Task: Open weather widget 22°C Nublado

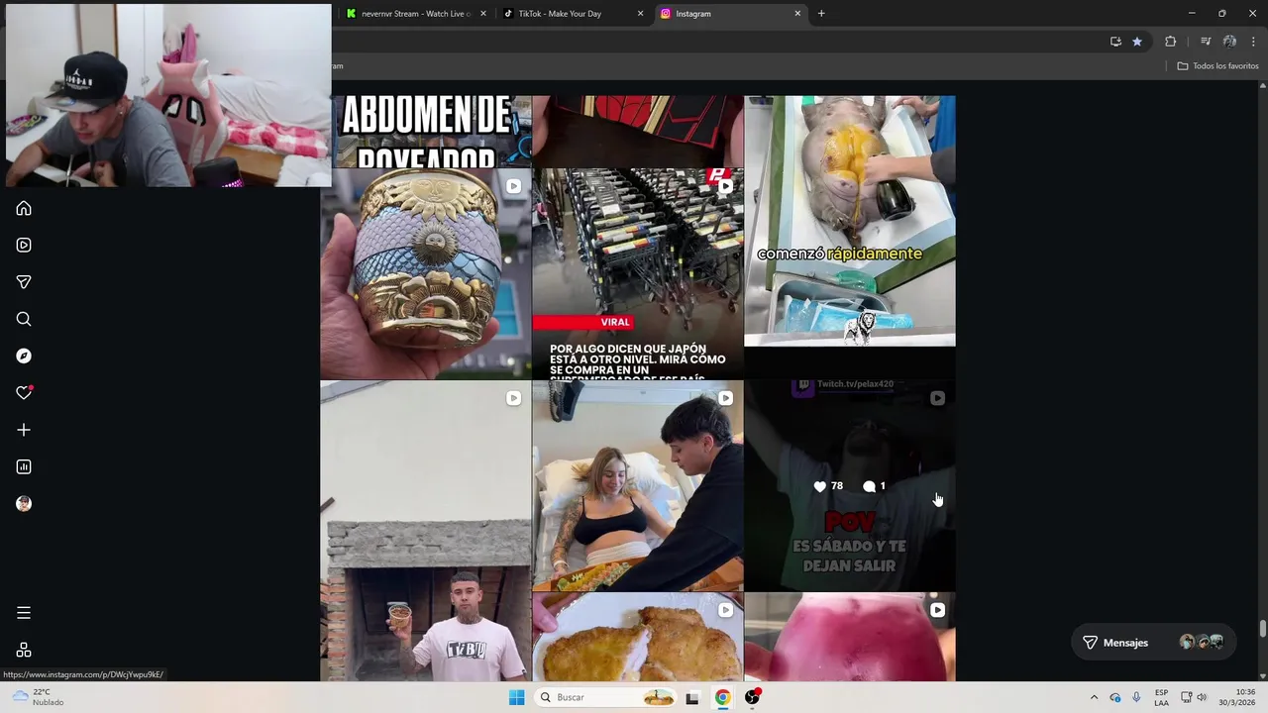Action: coord(38,697)
